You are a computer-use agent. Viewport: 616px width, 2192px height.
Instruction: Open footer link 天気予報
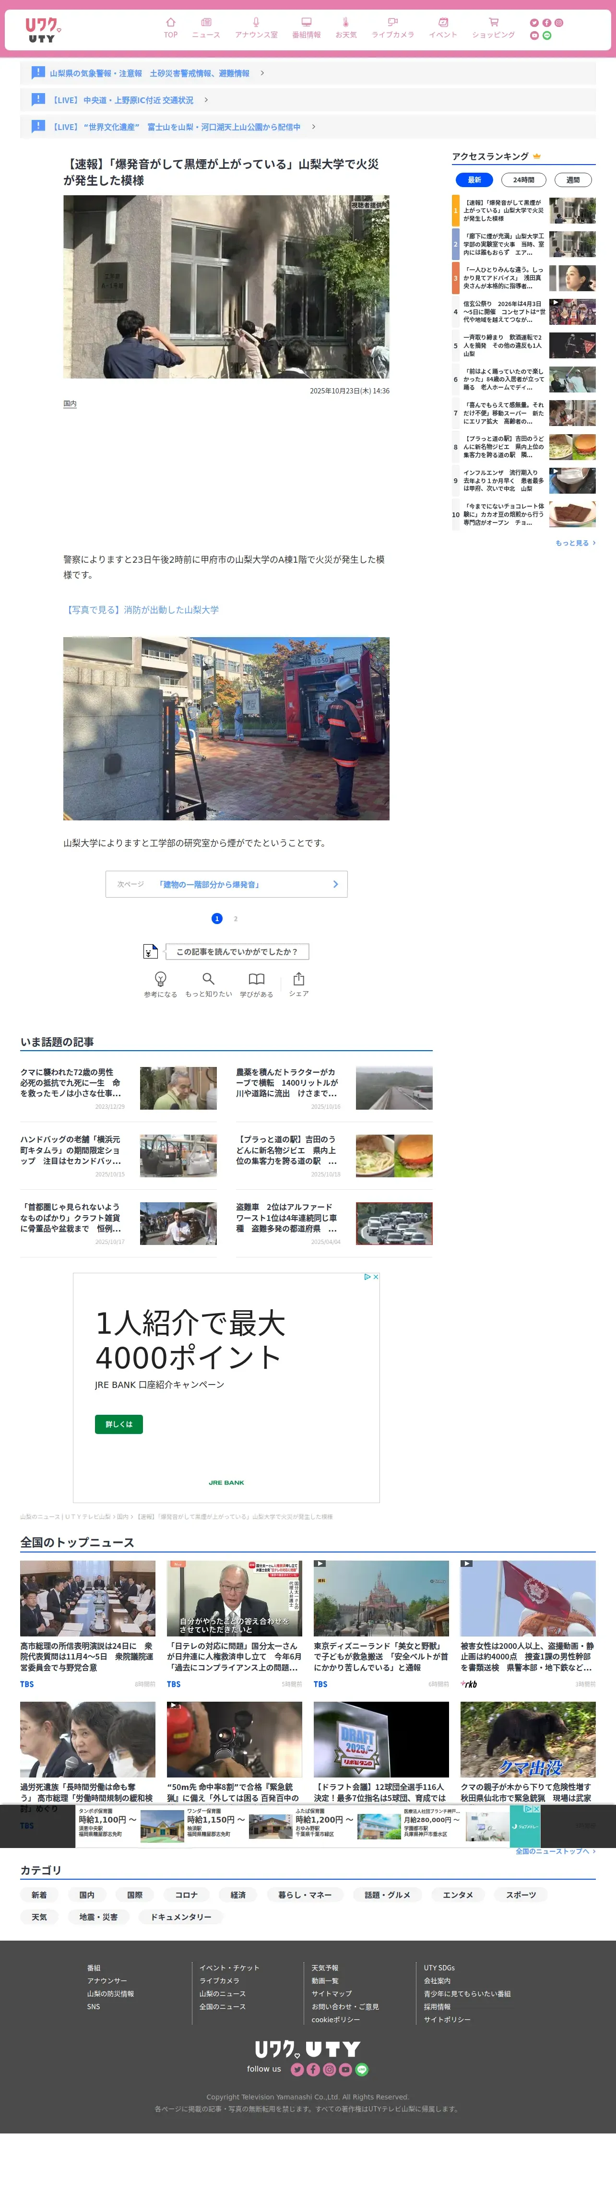point(325,1968)
